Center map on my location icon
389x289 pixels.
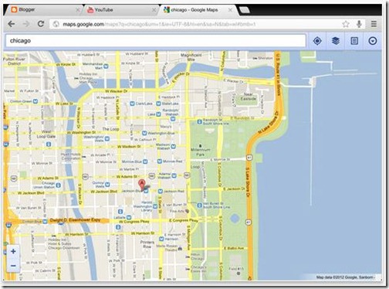tap(317, 41)
